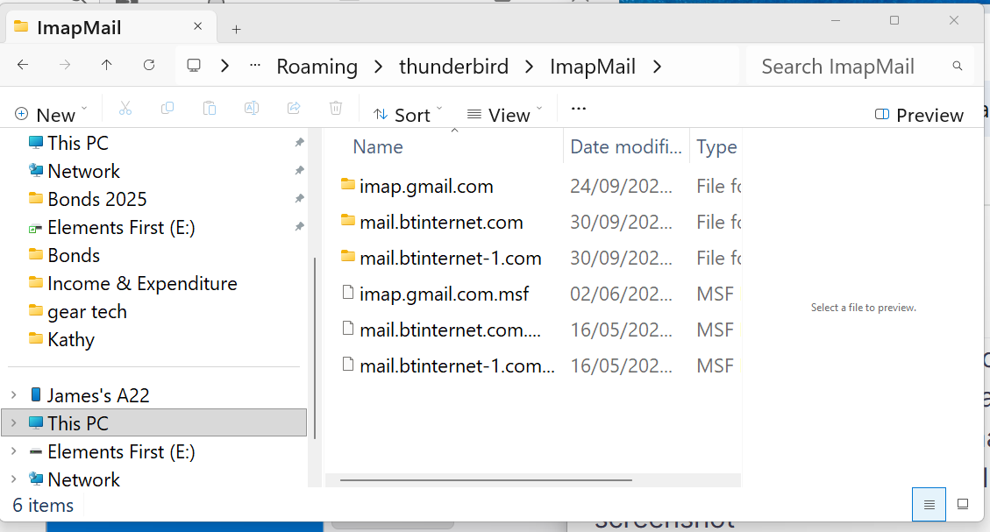The height and width of the screenshot is (532, 990).
Task: Click chevron after thunderbird in address bar
Action: tap(529, 67)
